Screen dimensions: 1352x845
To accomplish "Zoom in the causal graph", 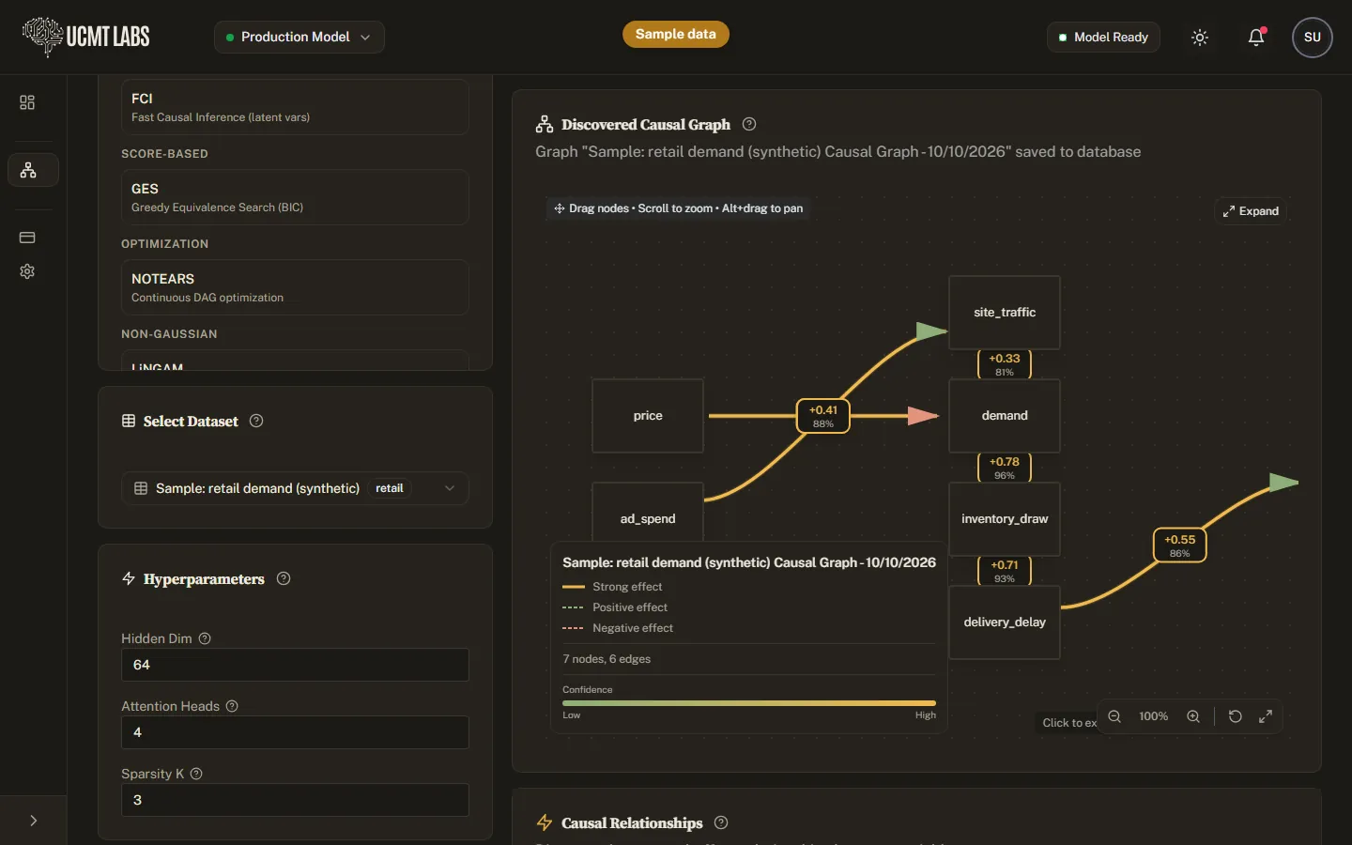I will coord(1193,716).
